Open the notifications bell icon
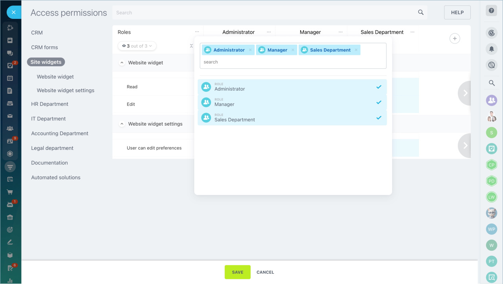 [491, 49]
